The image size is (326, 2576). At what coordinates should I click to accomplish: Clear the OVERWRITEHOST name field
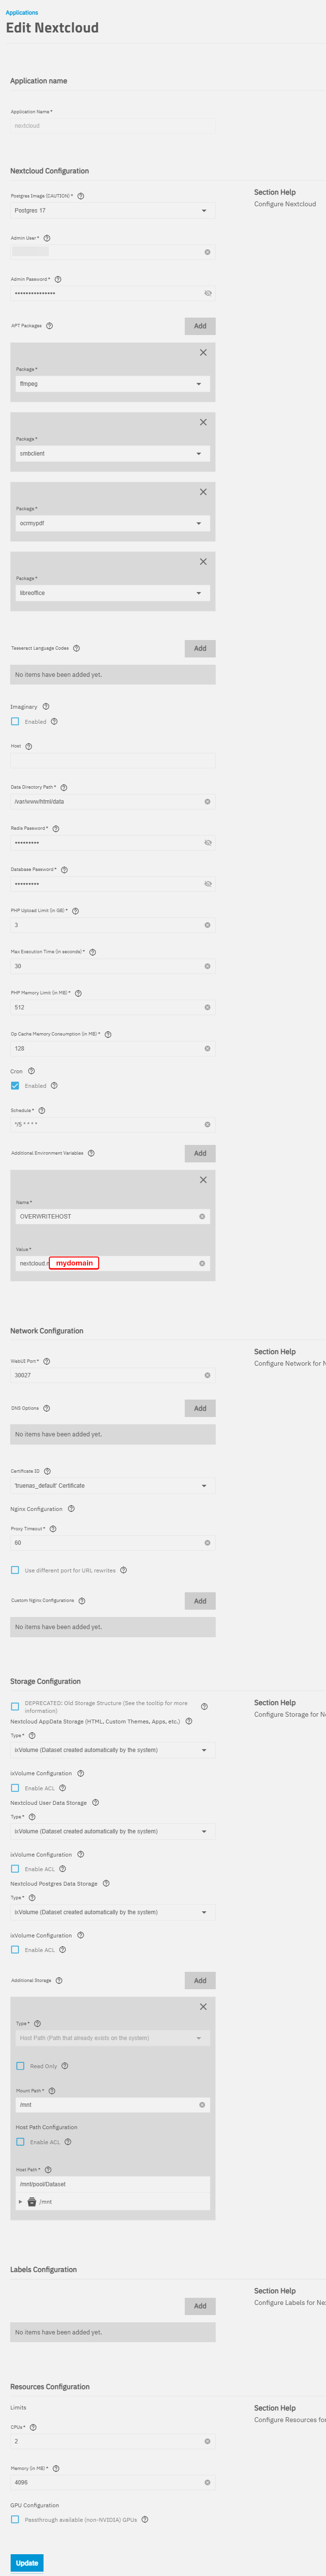coord(202,1216)
